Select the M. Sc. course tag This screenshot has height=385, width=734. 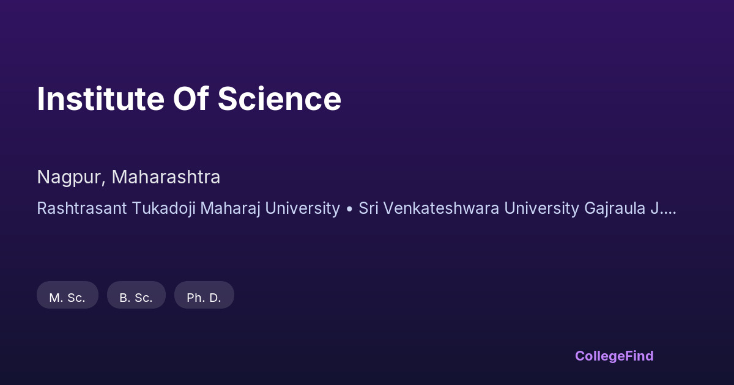(x=67, y=298)
